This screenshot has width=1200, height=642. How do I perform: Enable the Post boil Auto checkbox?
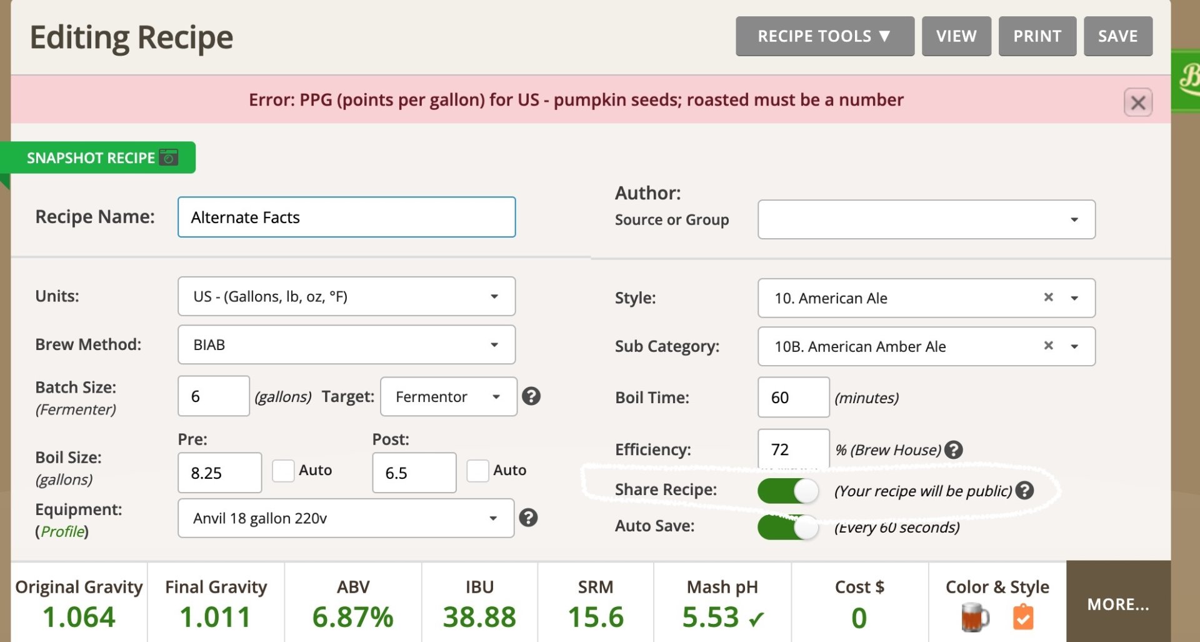[x=477, y=471]
